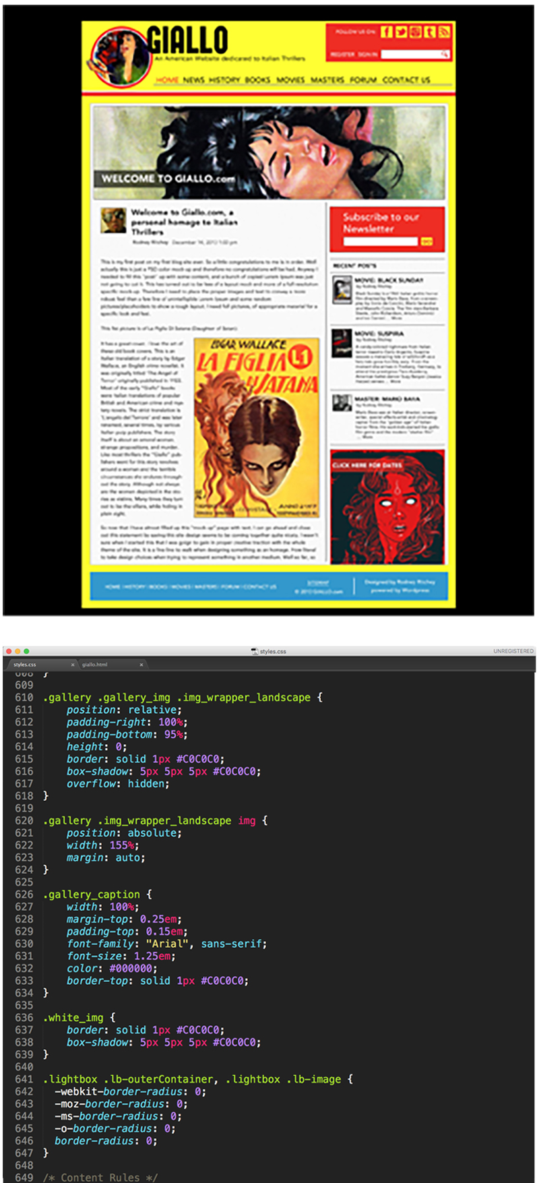Image resolution: width=539 pixels, height=1183 pixels.
Task: Click the Facebook icon in the Giallo header
Action: pos(386,32)
